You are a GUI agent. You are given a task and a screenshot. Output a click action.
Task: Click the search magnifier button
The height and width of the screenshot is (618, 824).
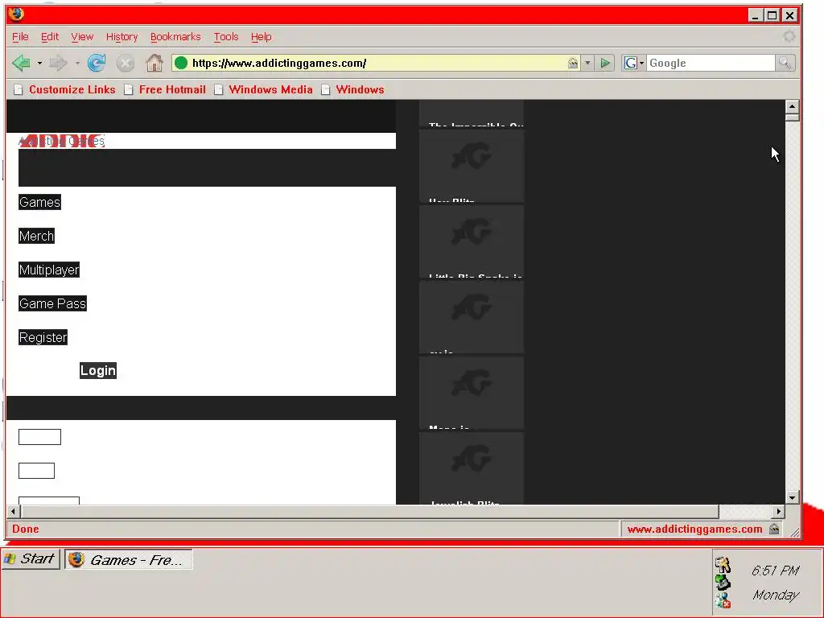pyautogui.click(x=785, y=63)
